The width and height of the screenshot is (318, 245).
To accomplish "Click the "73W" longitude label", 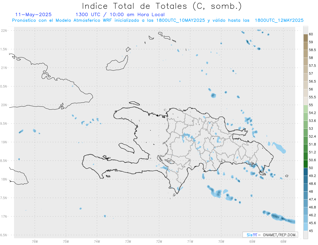I will pyautogui.click(x=128, y=241).
